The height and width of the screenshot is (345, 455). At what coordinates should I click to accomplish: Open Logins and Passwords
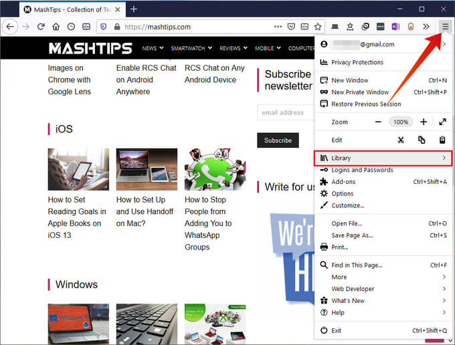[x=383, y=170]
